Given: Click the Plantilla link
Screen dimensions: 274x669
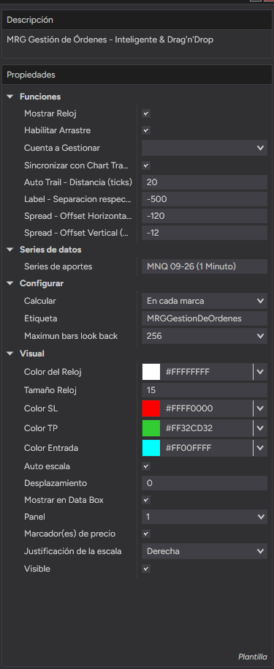Looking at the screenshot, I should click(253, 657).
